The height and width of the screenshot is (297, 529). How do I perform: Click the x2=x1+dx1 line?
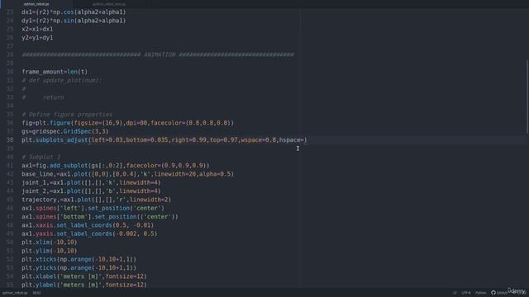click(x=37, y=30)
